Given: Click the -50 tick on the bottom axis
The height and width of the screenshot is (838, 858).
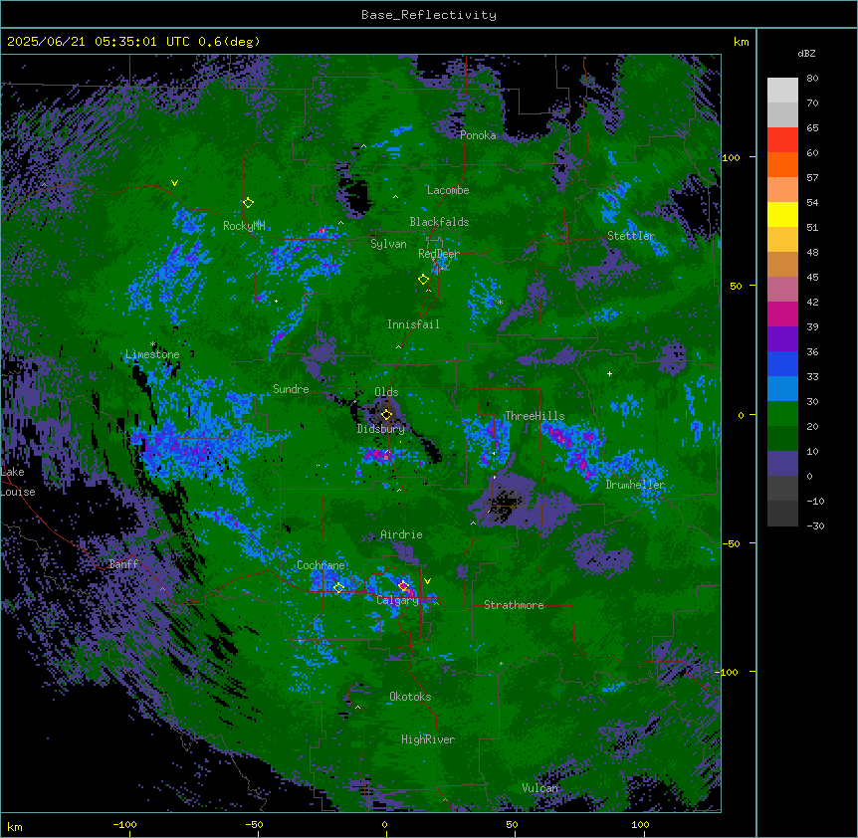Looking at the screenshot, I should click(255, 824).
